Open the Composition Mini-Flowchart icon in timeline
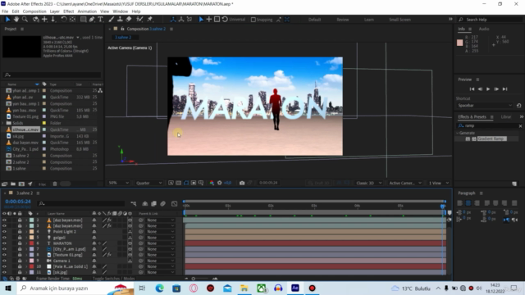Screen dimensions: 525x295 click(x=134, y=203)
